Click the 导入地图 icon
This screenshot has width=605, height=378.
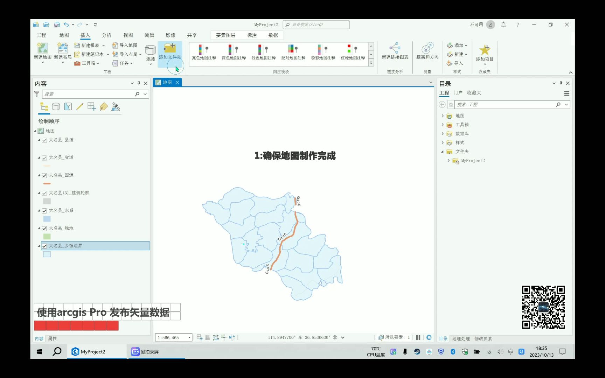(x=115, y=45)
